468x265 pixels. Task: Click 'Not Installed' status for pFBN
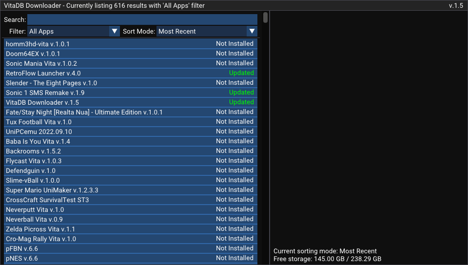(234, 248)
